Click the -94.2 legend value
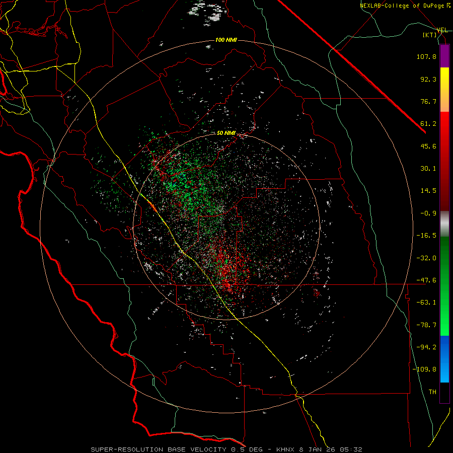 coord(426,347)
